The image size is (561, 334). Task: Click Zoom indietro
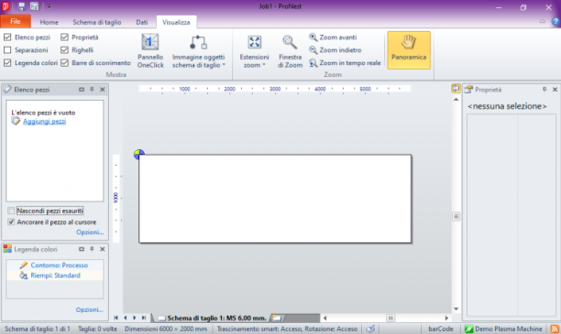click(x=335, y=50)
